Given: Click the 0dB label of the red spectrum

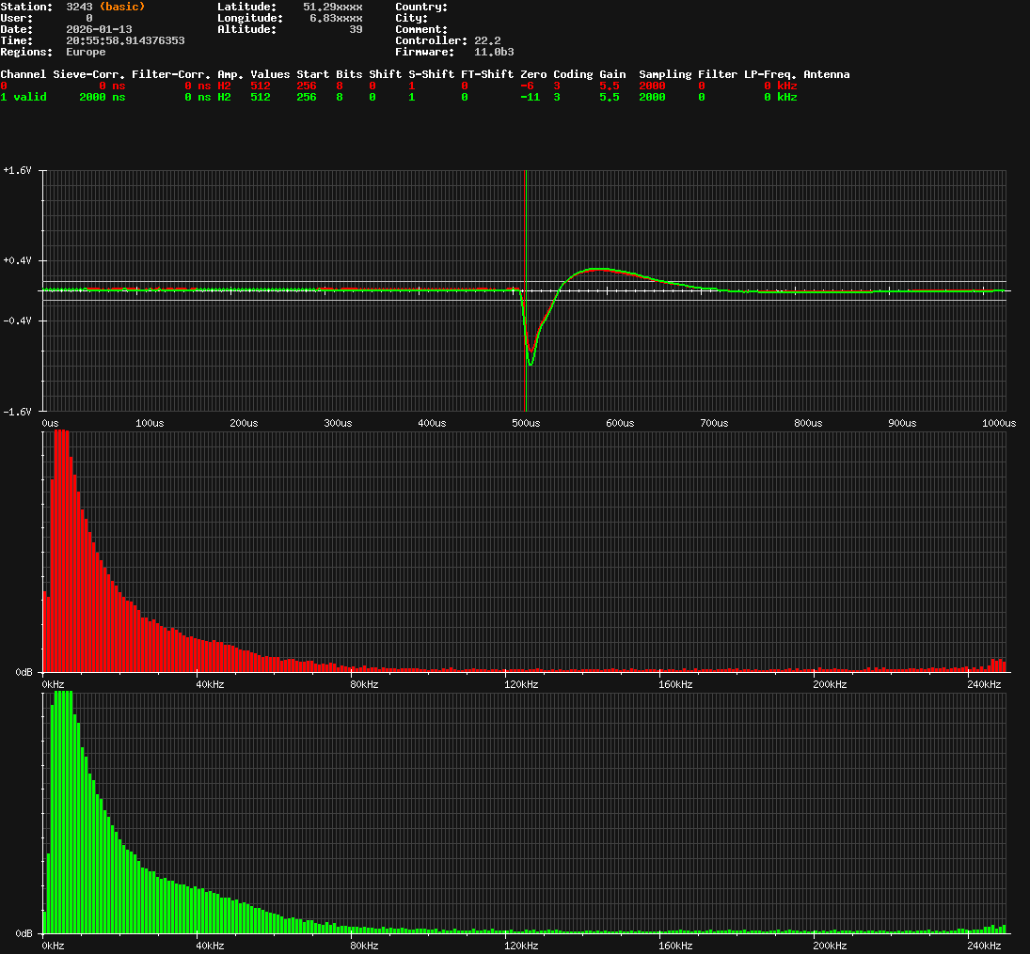Looking at the screenshot, I should pyautogui.click(x=25, y=673).
